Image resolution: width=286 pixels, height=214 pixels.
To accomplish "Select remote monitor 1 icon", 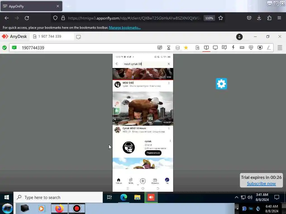I will 206,48.
